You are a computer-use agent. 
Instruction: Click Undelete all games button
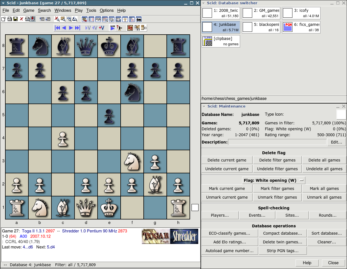pyautogui.click(x=324, y=169)
